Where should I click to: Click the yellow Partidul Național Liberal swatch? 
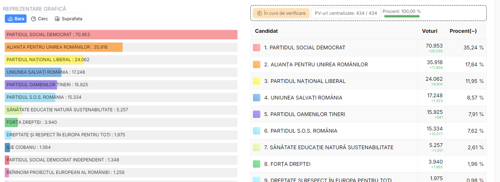pos(257,81)
